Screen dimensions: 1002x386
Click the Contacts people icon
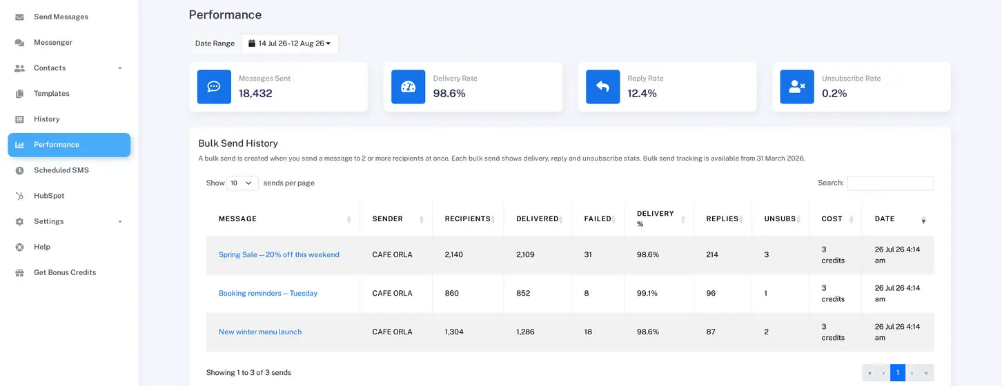point(19,68)
